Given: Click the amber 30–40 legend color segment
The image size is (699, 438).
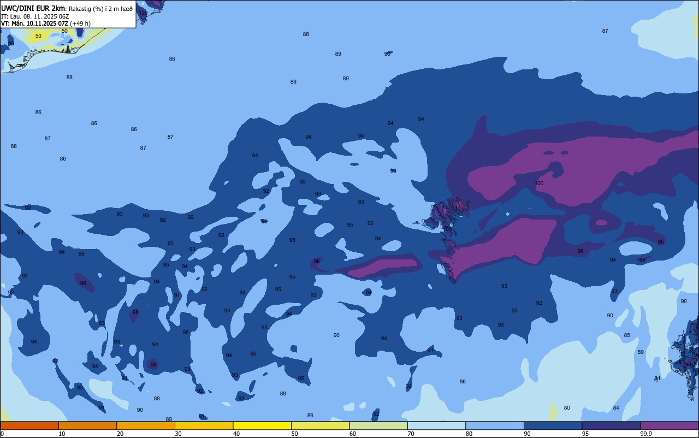Looking at the screenshot, I should coord(204,425).
